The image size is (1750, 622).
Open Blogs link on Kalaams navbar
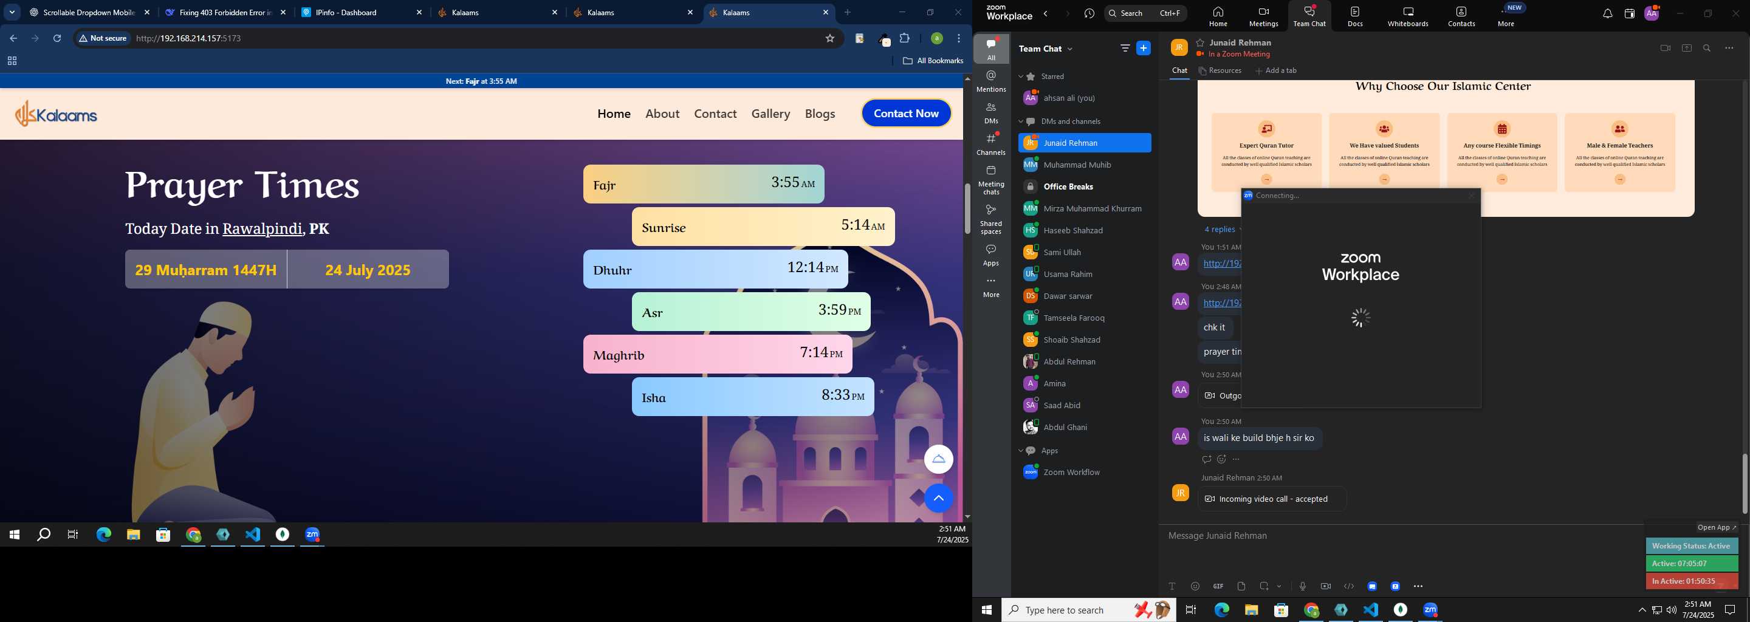point(819,114)
